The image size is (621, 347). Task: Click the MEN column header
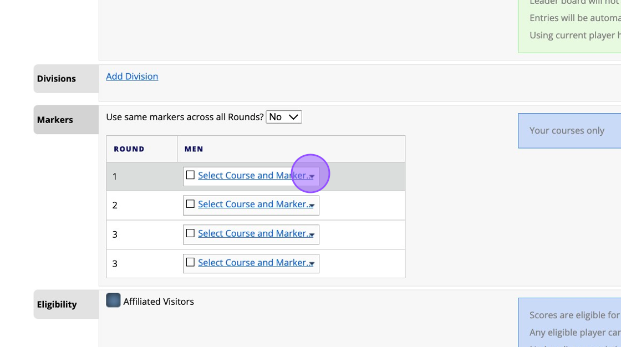point(194,149)
